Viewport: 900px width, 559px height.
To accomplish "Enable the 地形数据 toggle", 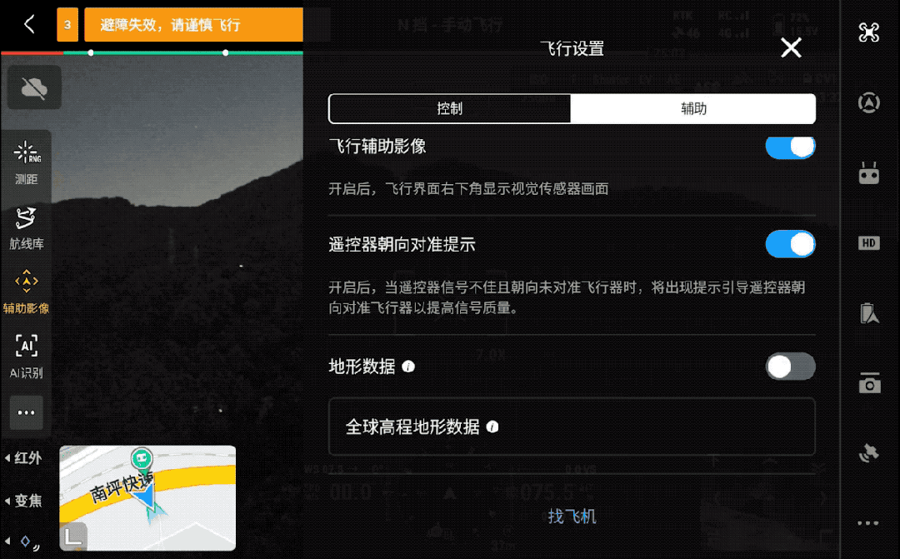I will click(x=790, y=367).
